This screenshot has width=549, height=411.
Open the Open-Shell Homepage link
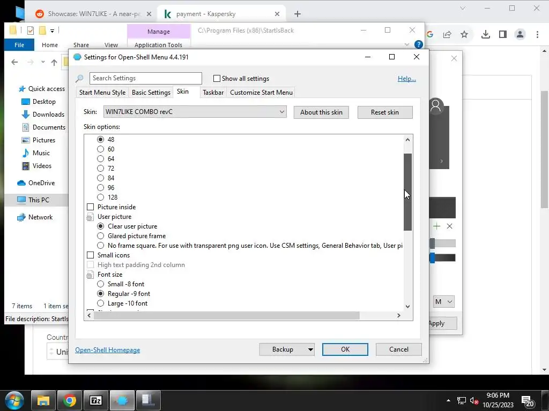pos(107,350)
